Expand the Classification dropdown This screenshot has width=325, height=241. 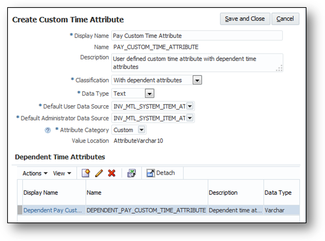[197, 80]
